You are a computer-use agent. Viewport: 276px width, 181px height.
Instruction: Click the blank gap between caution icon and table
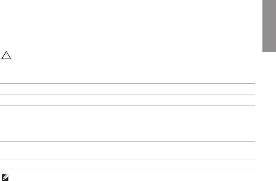point(73,73)
